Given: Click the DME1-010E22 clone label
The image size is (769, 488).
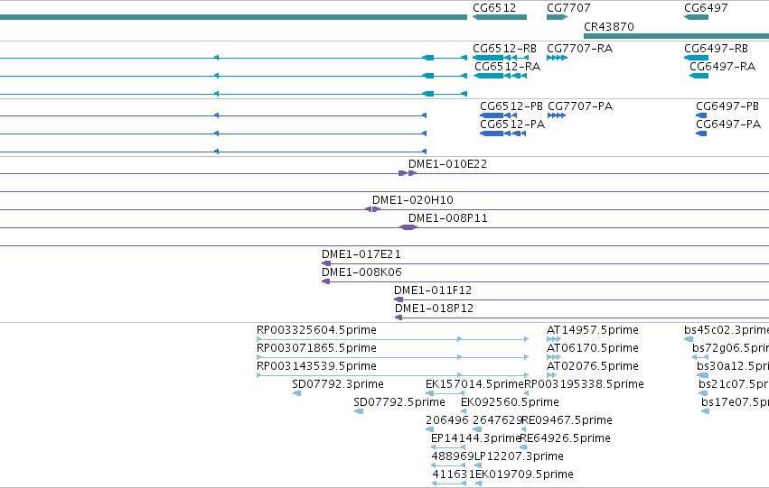Looking at the screenshot, I should click(448, 164).
